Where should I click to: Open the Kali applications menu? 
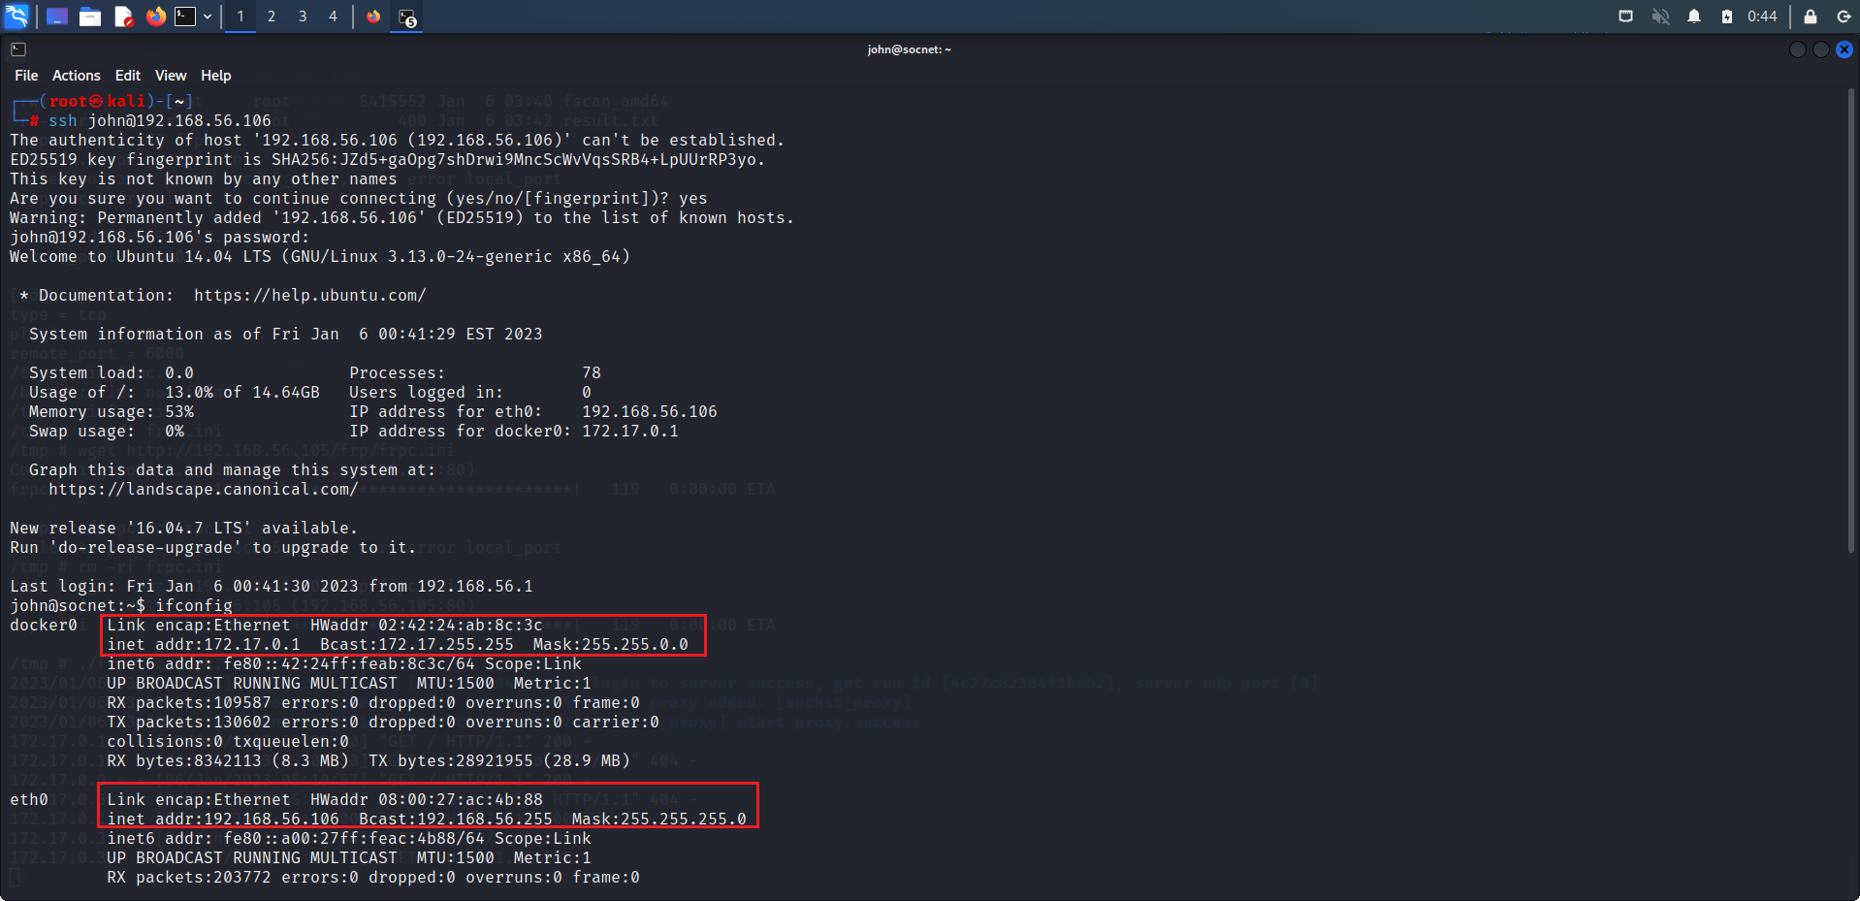tap(16, 16)
